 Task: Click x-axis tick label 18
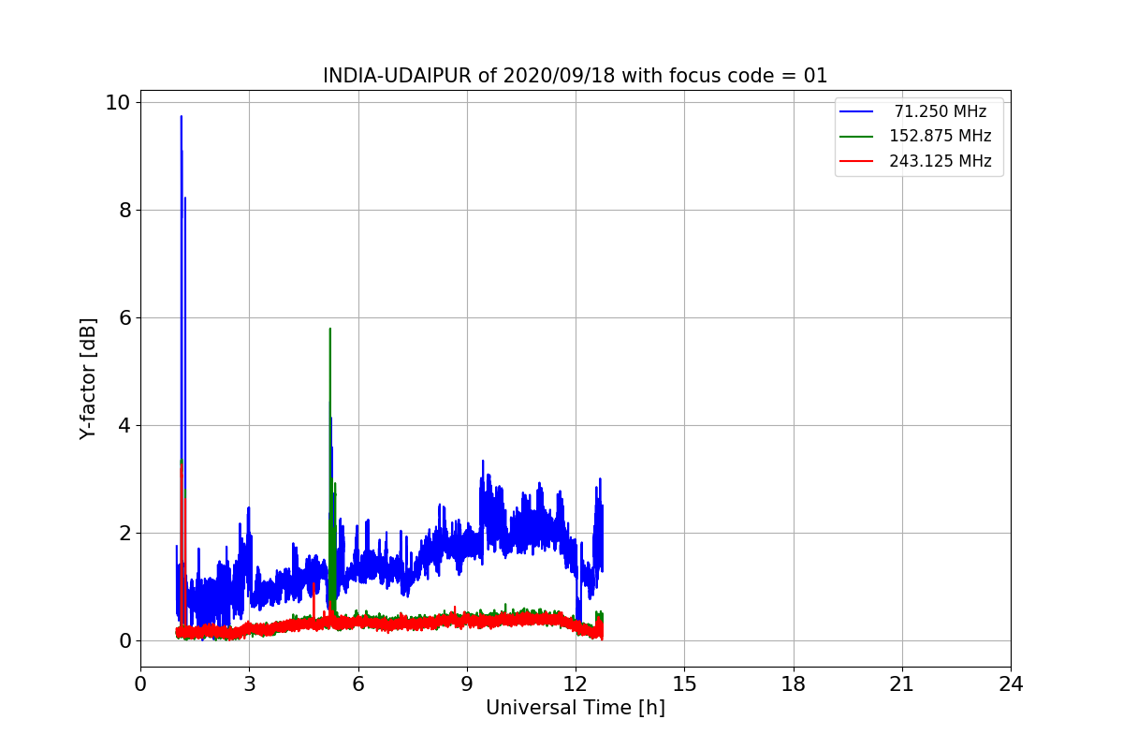(x=793, y=684)
